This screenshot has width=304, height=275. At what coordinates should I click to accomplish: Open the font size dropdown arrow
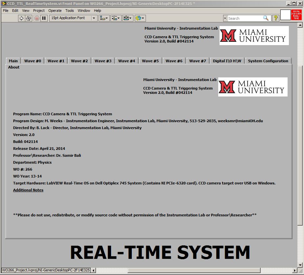tap(94, 18)
